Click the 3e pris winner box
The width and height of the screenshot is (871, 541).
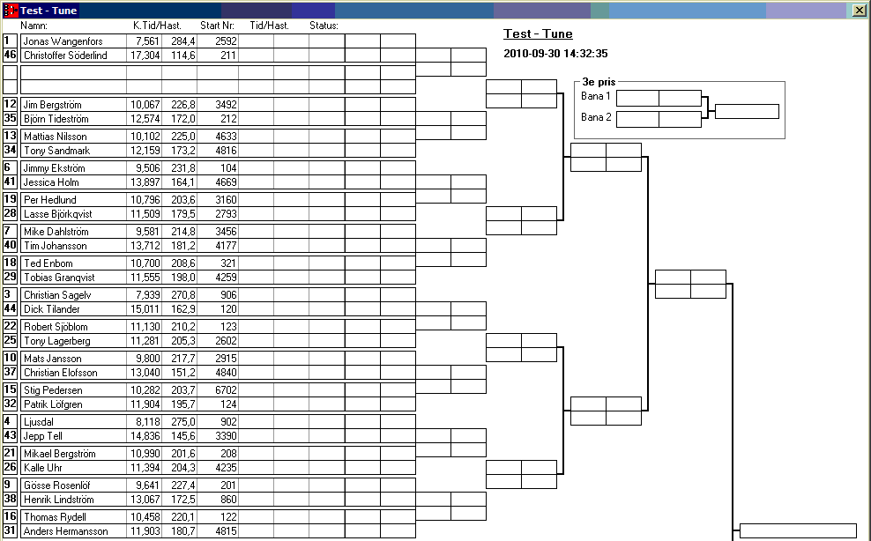747,112
